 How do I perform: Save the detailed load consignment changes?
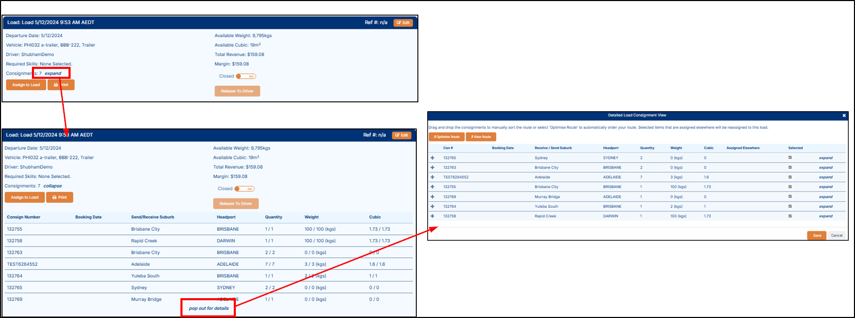point(816,235)
